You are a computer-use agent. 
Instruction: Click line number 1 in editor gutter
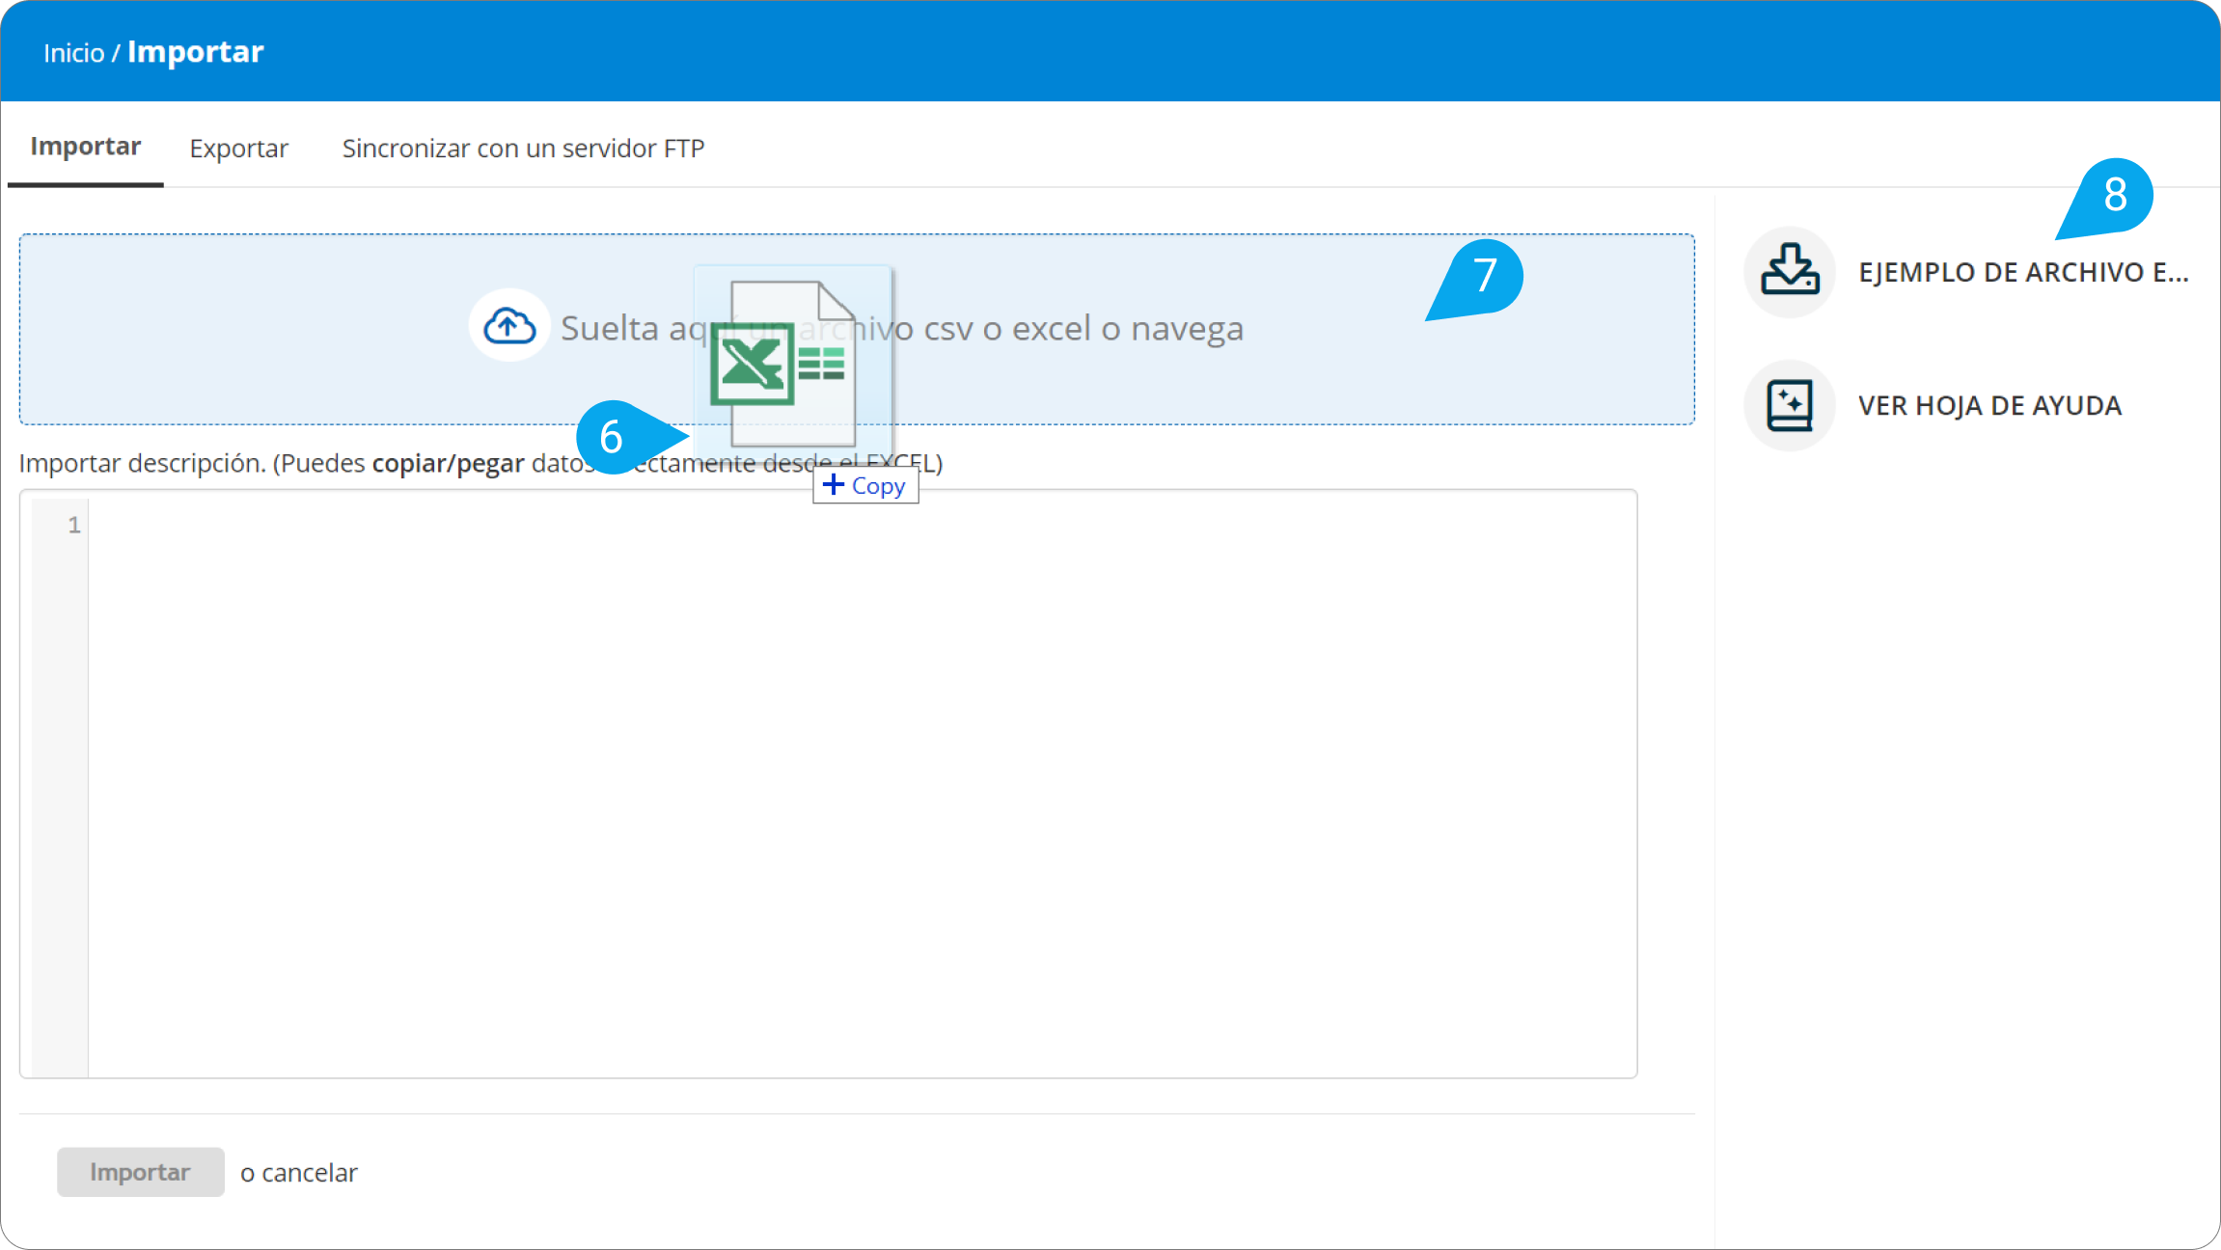coord(73,525)
